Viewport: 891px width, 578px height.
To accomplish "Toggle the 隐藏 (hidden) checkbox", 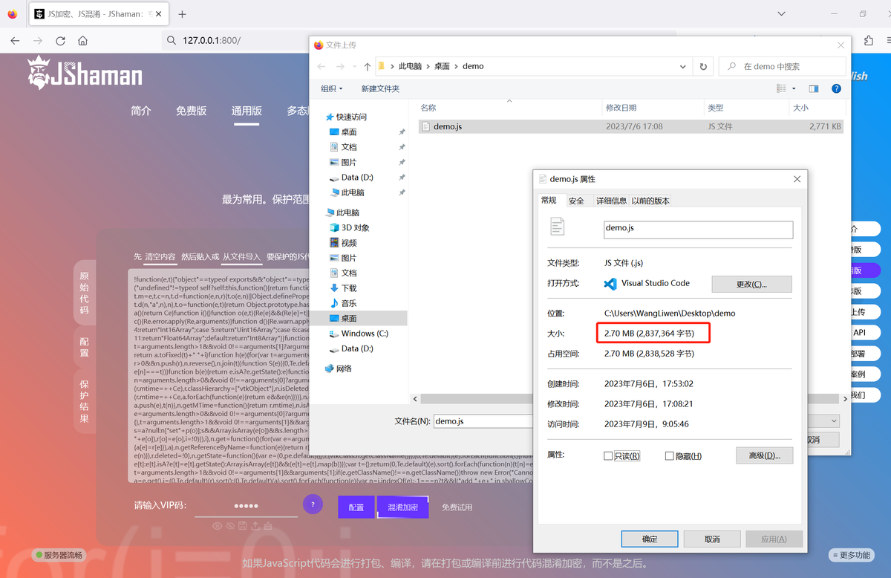I will [670, 455].
